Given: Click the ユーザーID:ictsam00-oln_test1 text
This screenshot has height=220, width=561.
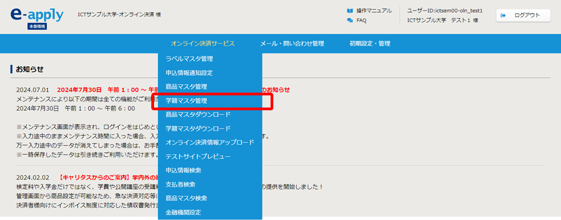Looking at the screenshot, I should [x=444, y=10].
